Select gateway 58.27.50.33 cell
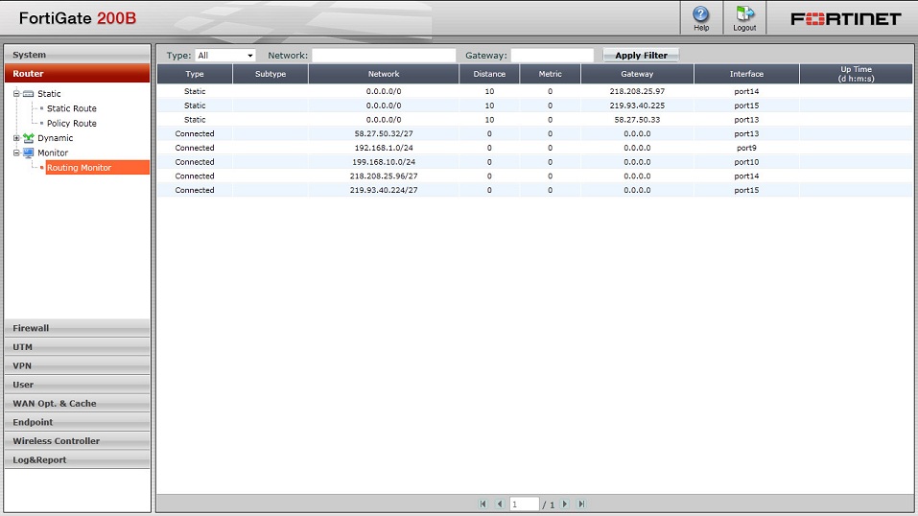This screenshot has width=918, height=516. click(x=637, y=120)
